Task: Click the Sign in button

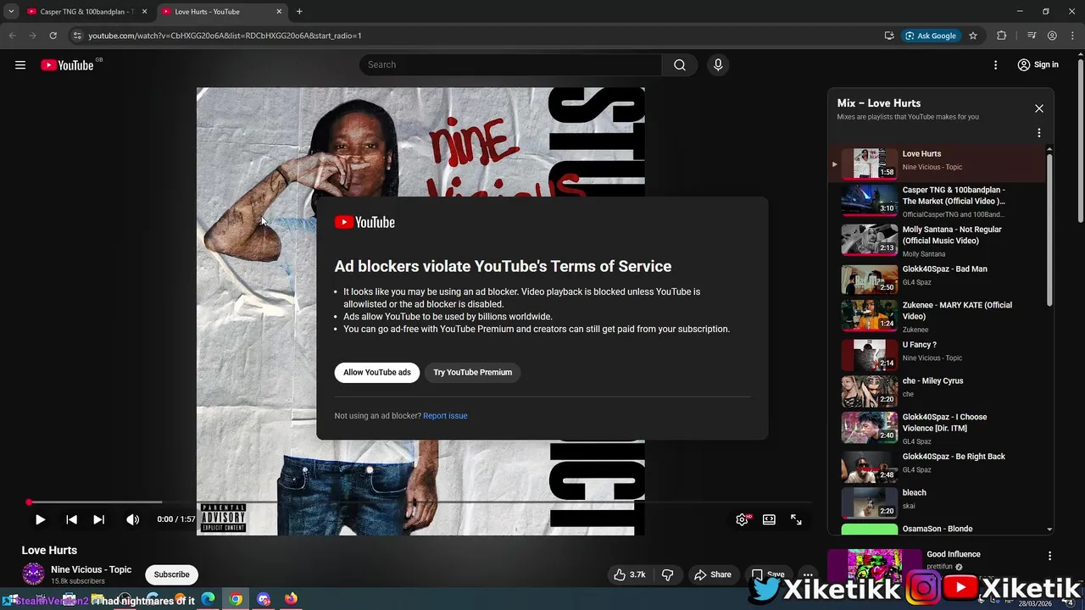Action: (1038, 64)
